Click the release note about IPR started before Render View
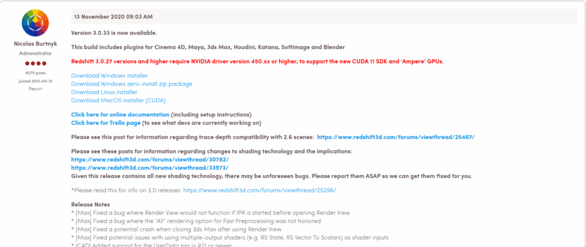The width and height of the screenshot is (586, 247). point(211,213)
